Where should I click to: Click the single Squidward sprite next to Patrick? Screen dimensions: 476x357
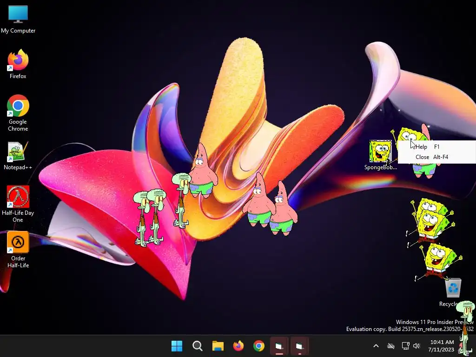181,200
